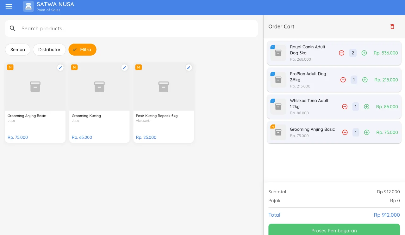Edit the Pasir Kucing Repack 5kg product
The height and width of the screenshot is (235, 405).
pyautogui.click(x=189, y=68)
